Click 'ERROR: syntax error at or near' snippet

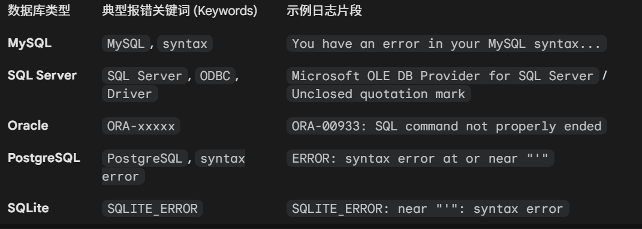click(x=420, y=158)
